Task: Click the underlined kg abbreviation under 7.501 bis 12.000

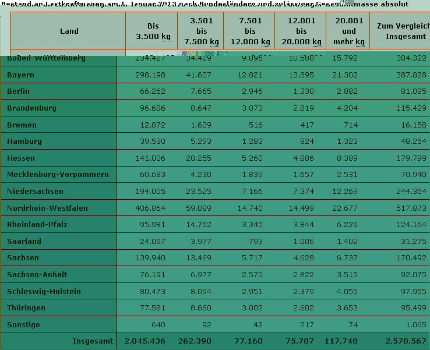Action: pyautogui.click(x=265, y=42)
